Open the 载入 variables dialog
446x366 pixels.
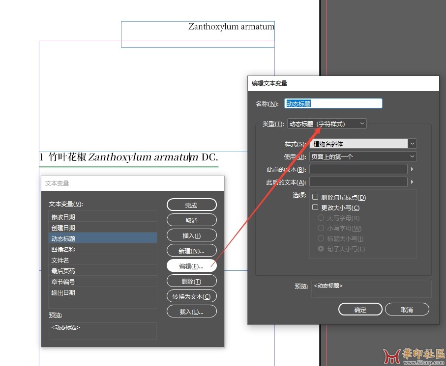pyautogui.click(x=191, y=312)
